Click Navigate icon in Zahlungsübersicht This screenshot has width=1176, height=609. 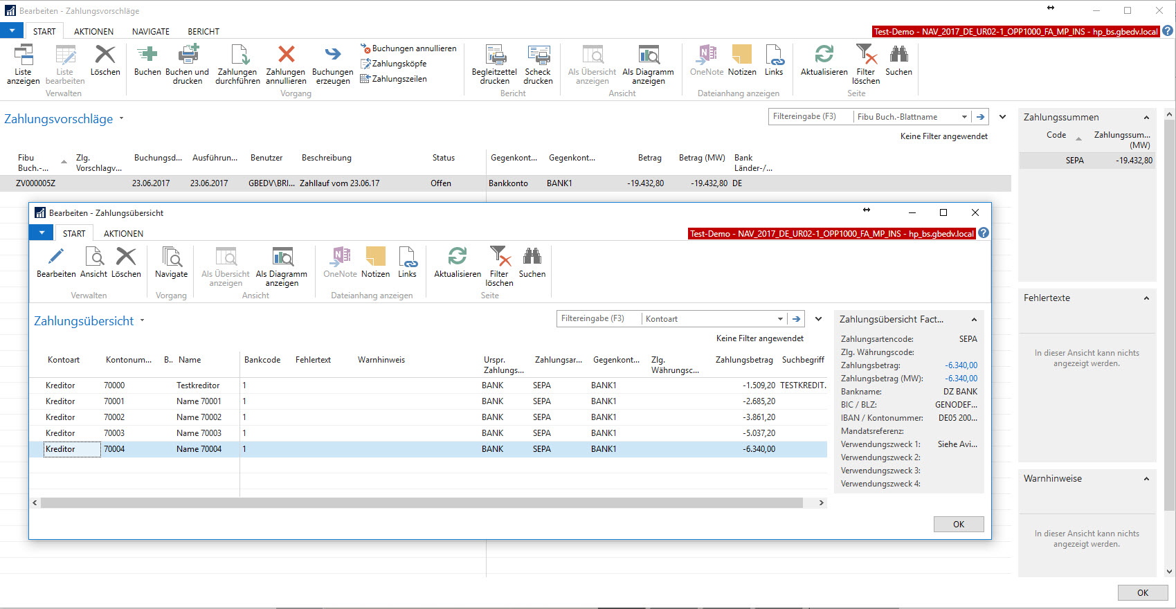[x=171, y=257]
